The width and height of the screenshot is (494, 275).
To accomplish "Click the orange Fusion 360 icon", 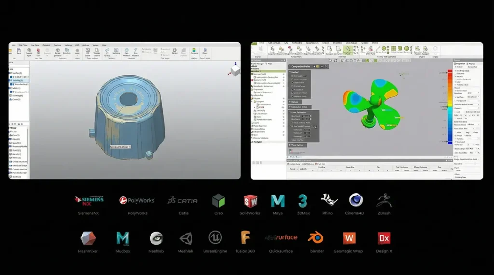I will coord(245,237).
